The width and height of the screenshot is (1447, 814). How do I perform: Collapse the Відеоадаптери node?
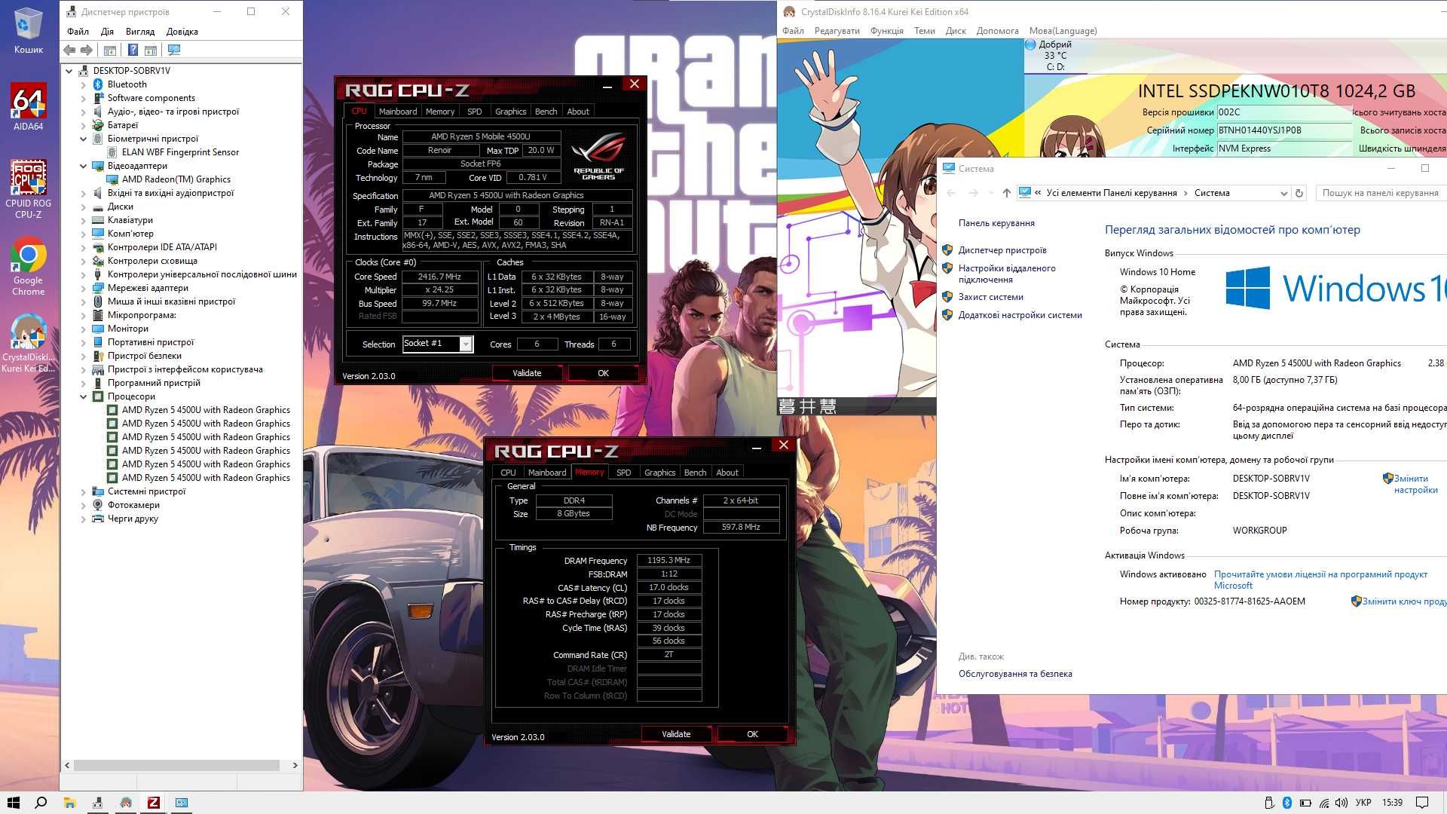(84, 166)
